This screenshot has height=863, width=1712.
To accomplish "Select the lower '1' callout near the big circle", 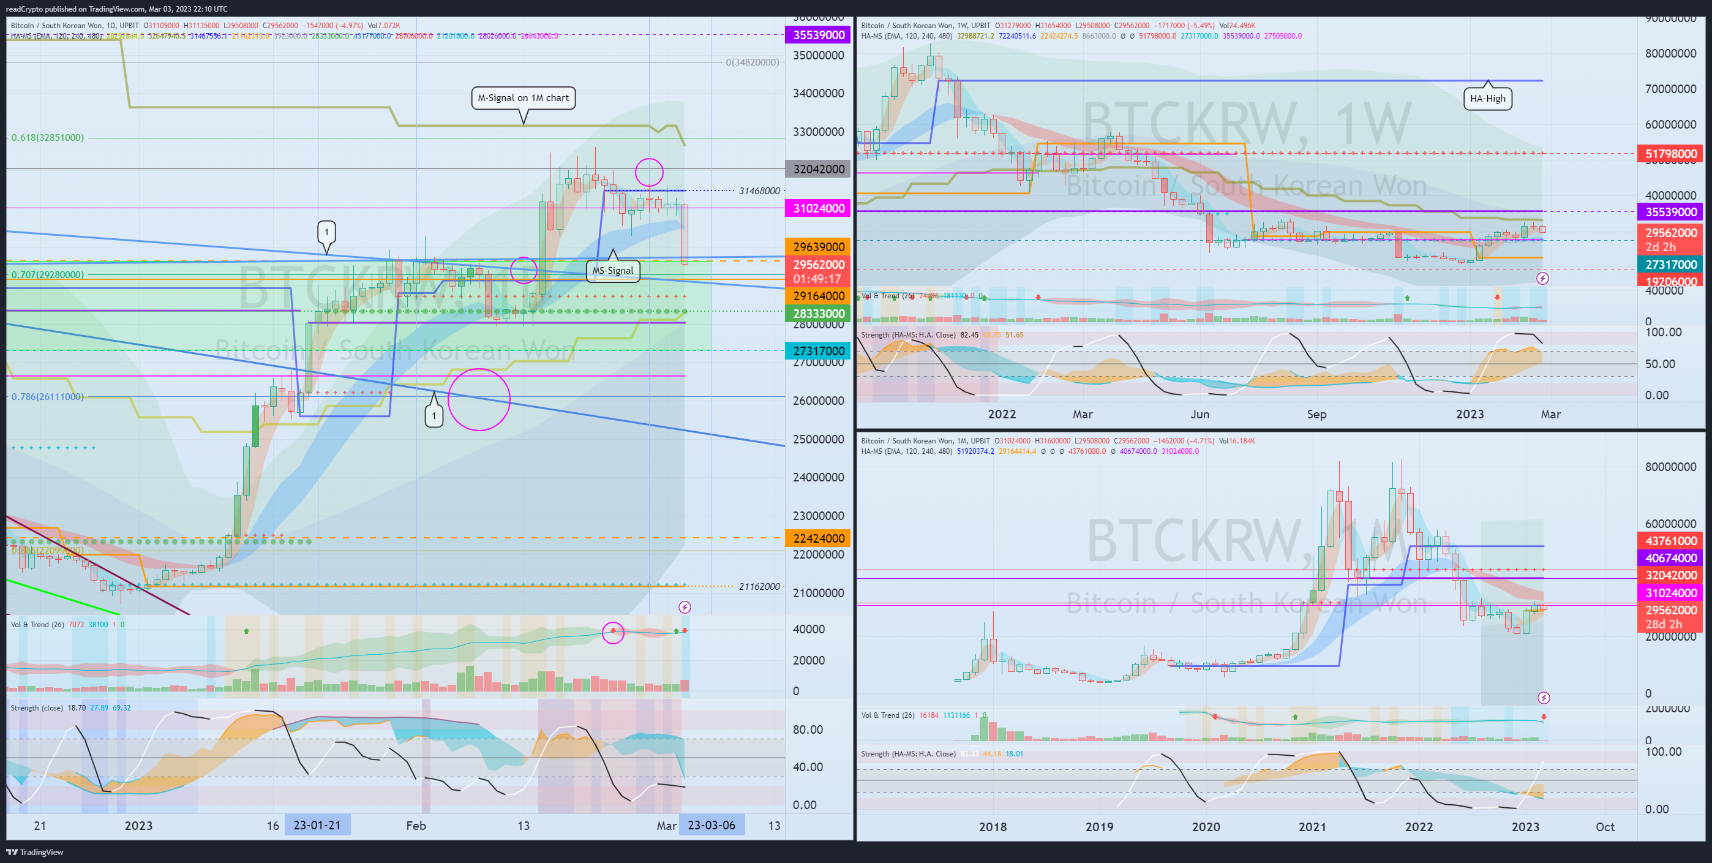I will click(434, 415).
